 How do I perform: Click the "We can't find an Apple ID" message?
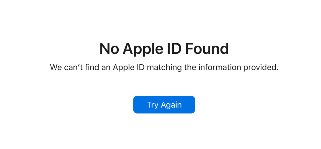point(164,67)
